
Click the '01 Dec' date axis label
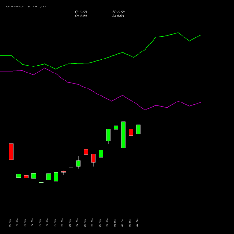coord(115,223)
